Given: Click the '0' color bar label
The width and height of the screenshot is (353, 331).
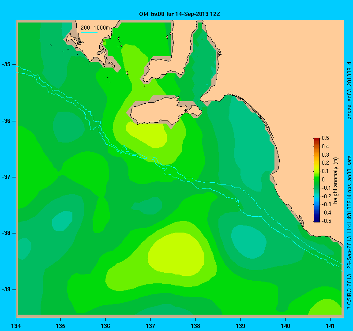Looking at the screenshot, I should click(323, 180).
